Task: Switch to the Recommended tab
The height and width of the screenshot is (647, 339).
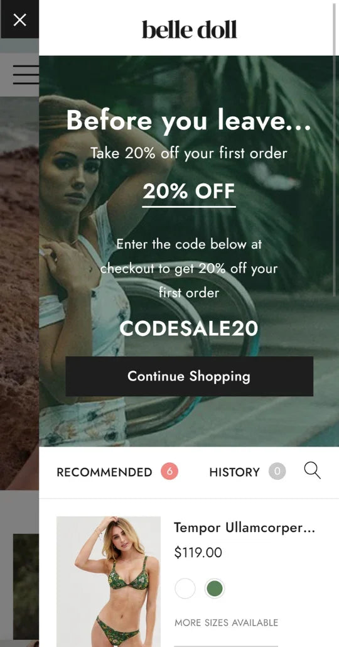Action: (x=104, y=472)
